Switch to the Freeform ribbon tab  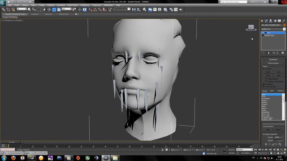pyautogui.click(x=35, y=14)
